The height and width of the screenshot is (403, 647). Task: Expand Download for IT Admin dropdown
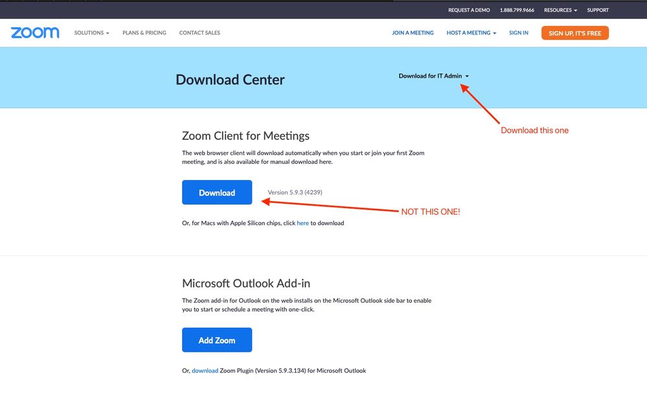coord(434,76)
